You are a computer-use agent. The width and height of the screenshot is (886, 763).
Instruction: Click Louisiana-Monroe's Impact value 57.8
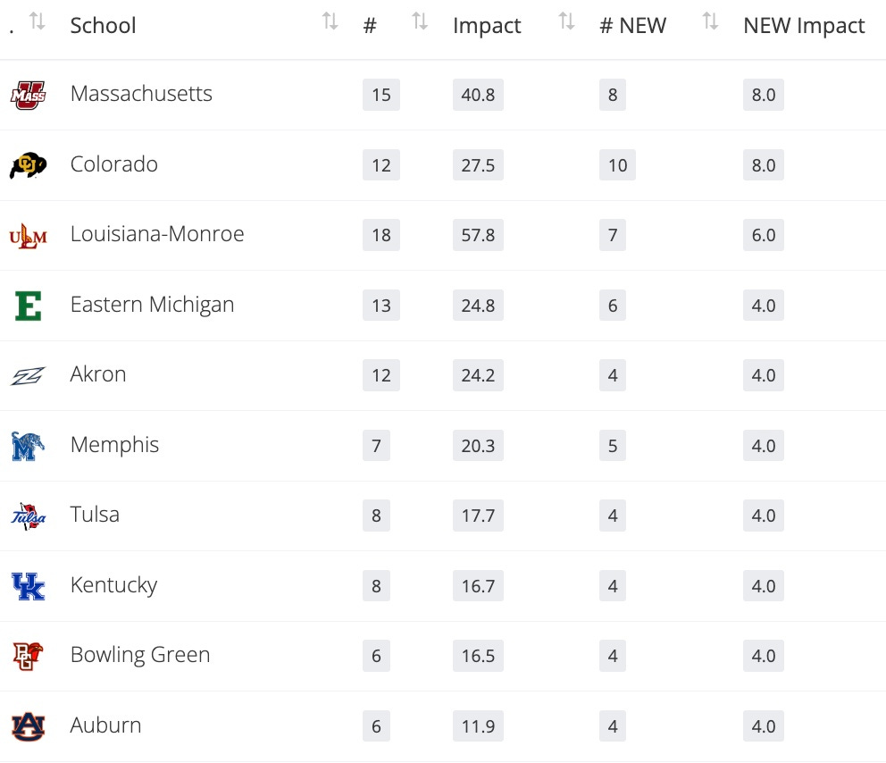pos(478,236)
